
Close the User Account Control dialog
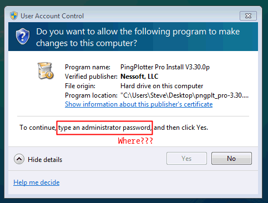coord(248,16)
